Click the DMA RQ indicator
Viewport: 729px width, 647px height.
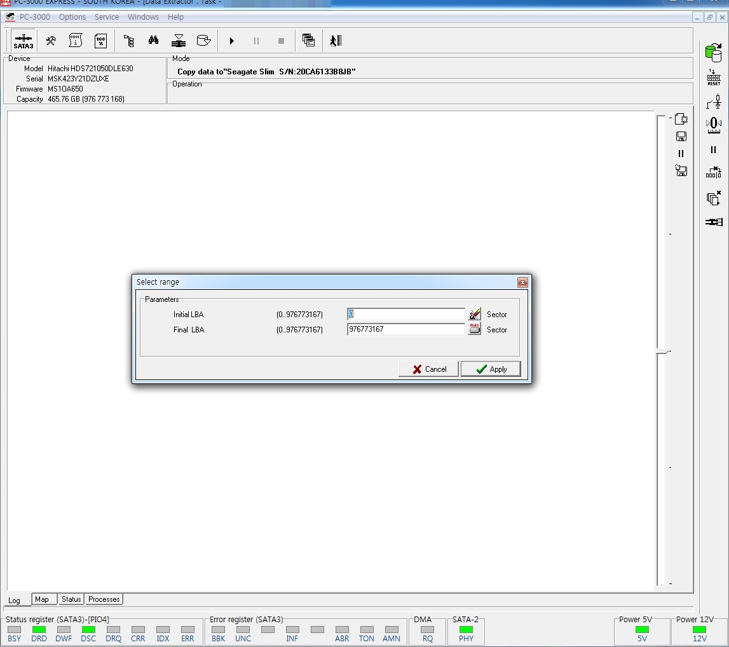click(427, 629)
